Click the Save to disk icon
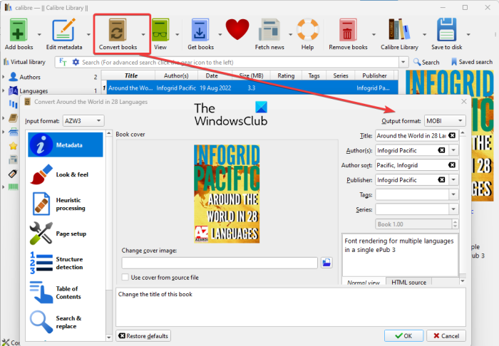The width and height of the screenshot is (499, 346). click(x=447, y=30)
